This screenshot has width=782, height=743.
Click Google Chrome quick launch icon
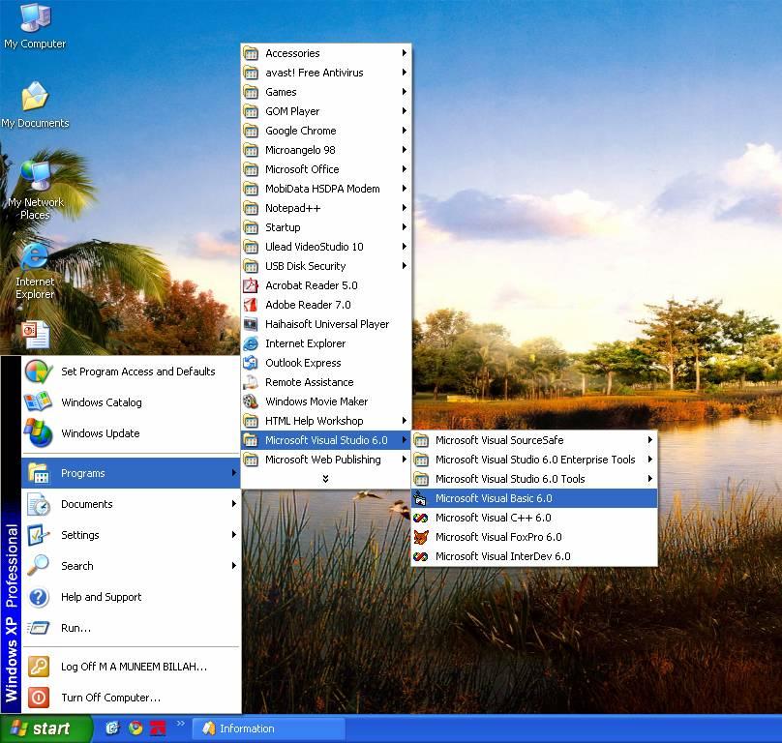point(135,728)
